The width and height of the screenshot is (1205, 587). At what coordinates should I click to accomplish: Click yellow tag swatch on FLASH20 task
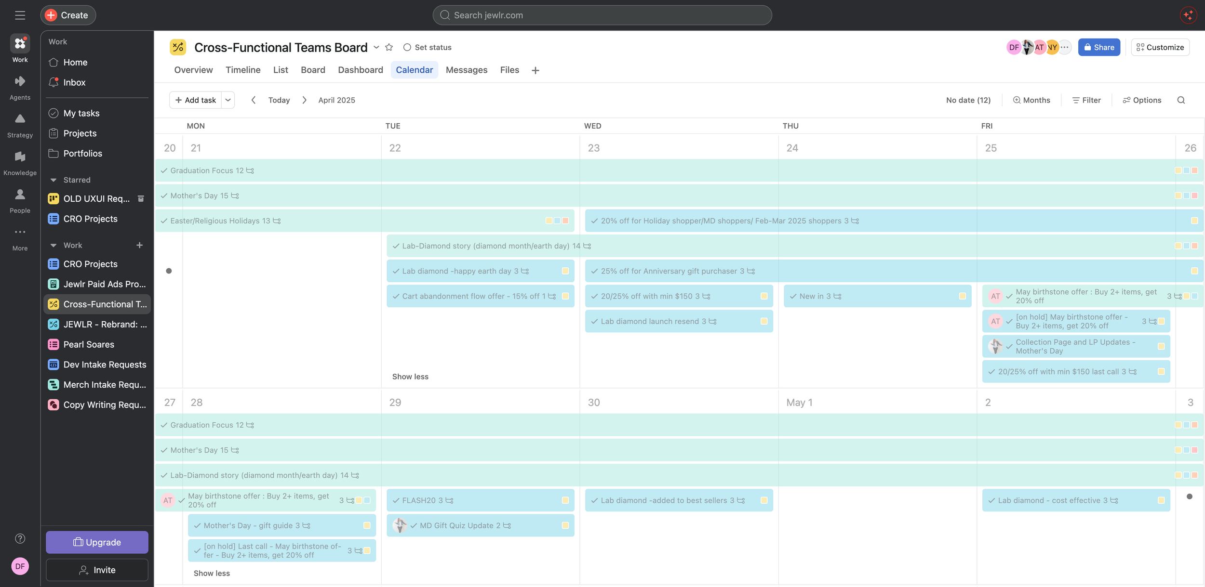point(565,500)
